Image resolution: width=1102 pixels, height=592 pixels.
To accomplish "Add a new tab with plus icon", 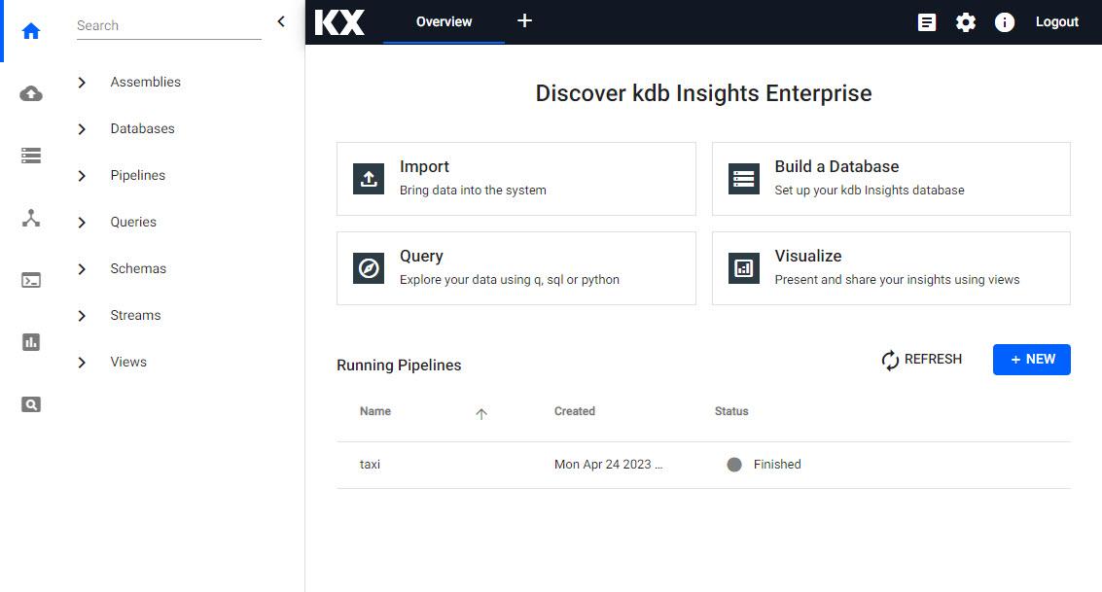I will [x=524, y=21].
